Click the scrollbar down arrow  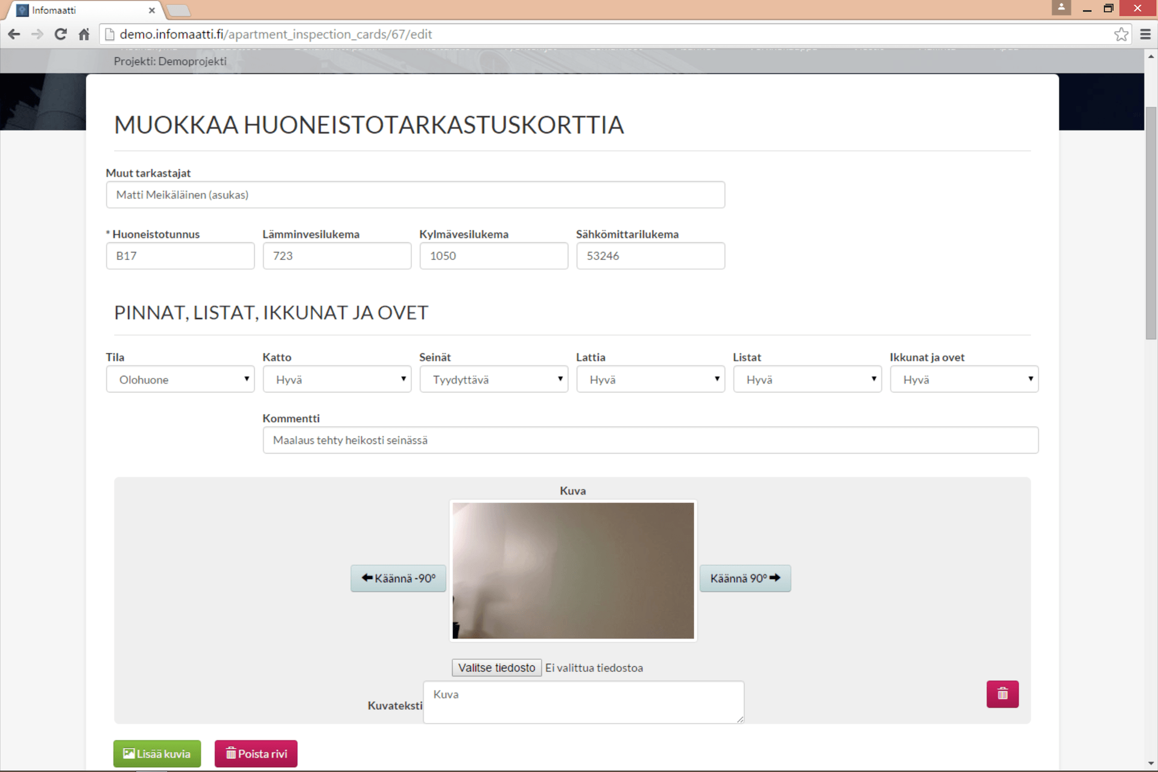(1151, 764)
